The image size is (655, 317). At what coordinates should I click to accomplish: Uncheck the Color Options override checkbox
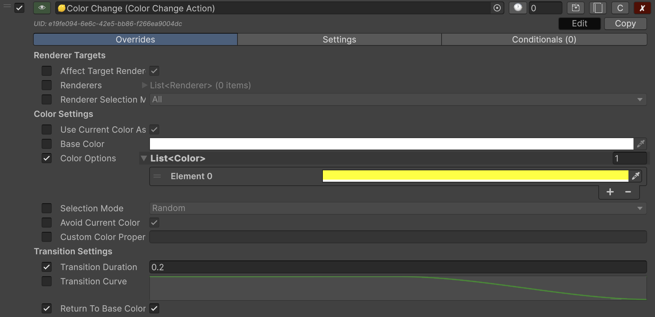(x=47, y=158)
